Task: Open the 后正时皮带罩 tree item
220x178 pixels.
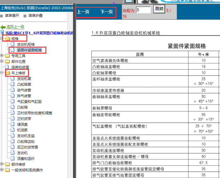Action: [28, 147]
